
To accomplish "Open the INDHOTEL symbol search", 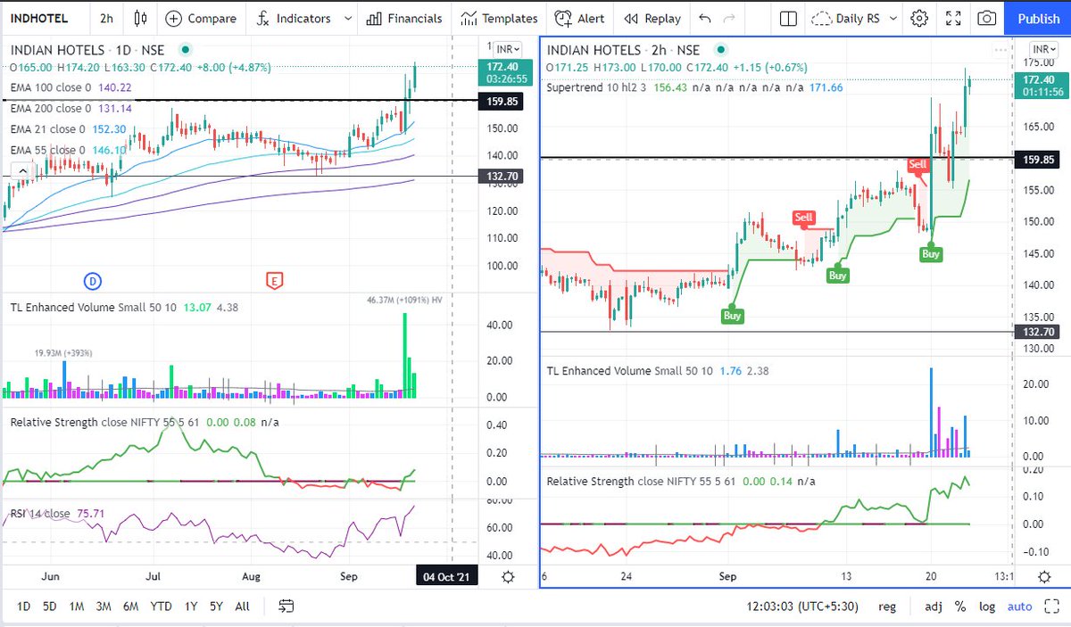I will pyautogui.click(x=38, y=18).
